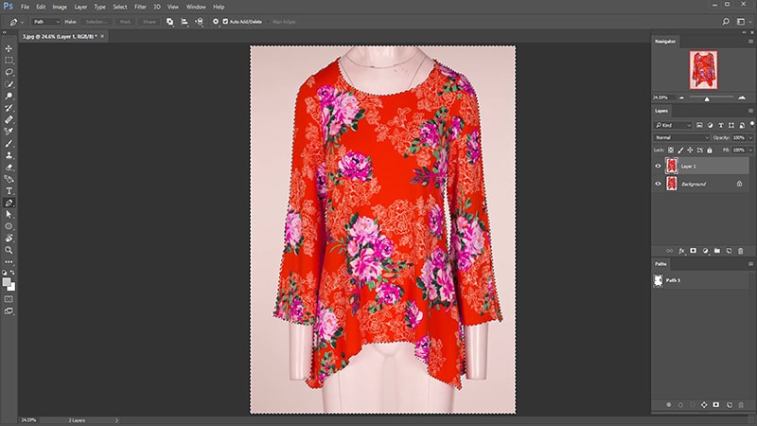Select the Pen tool in toolbar

[x=9, y=203]
